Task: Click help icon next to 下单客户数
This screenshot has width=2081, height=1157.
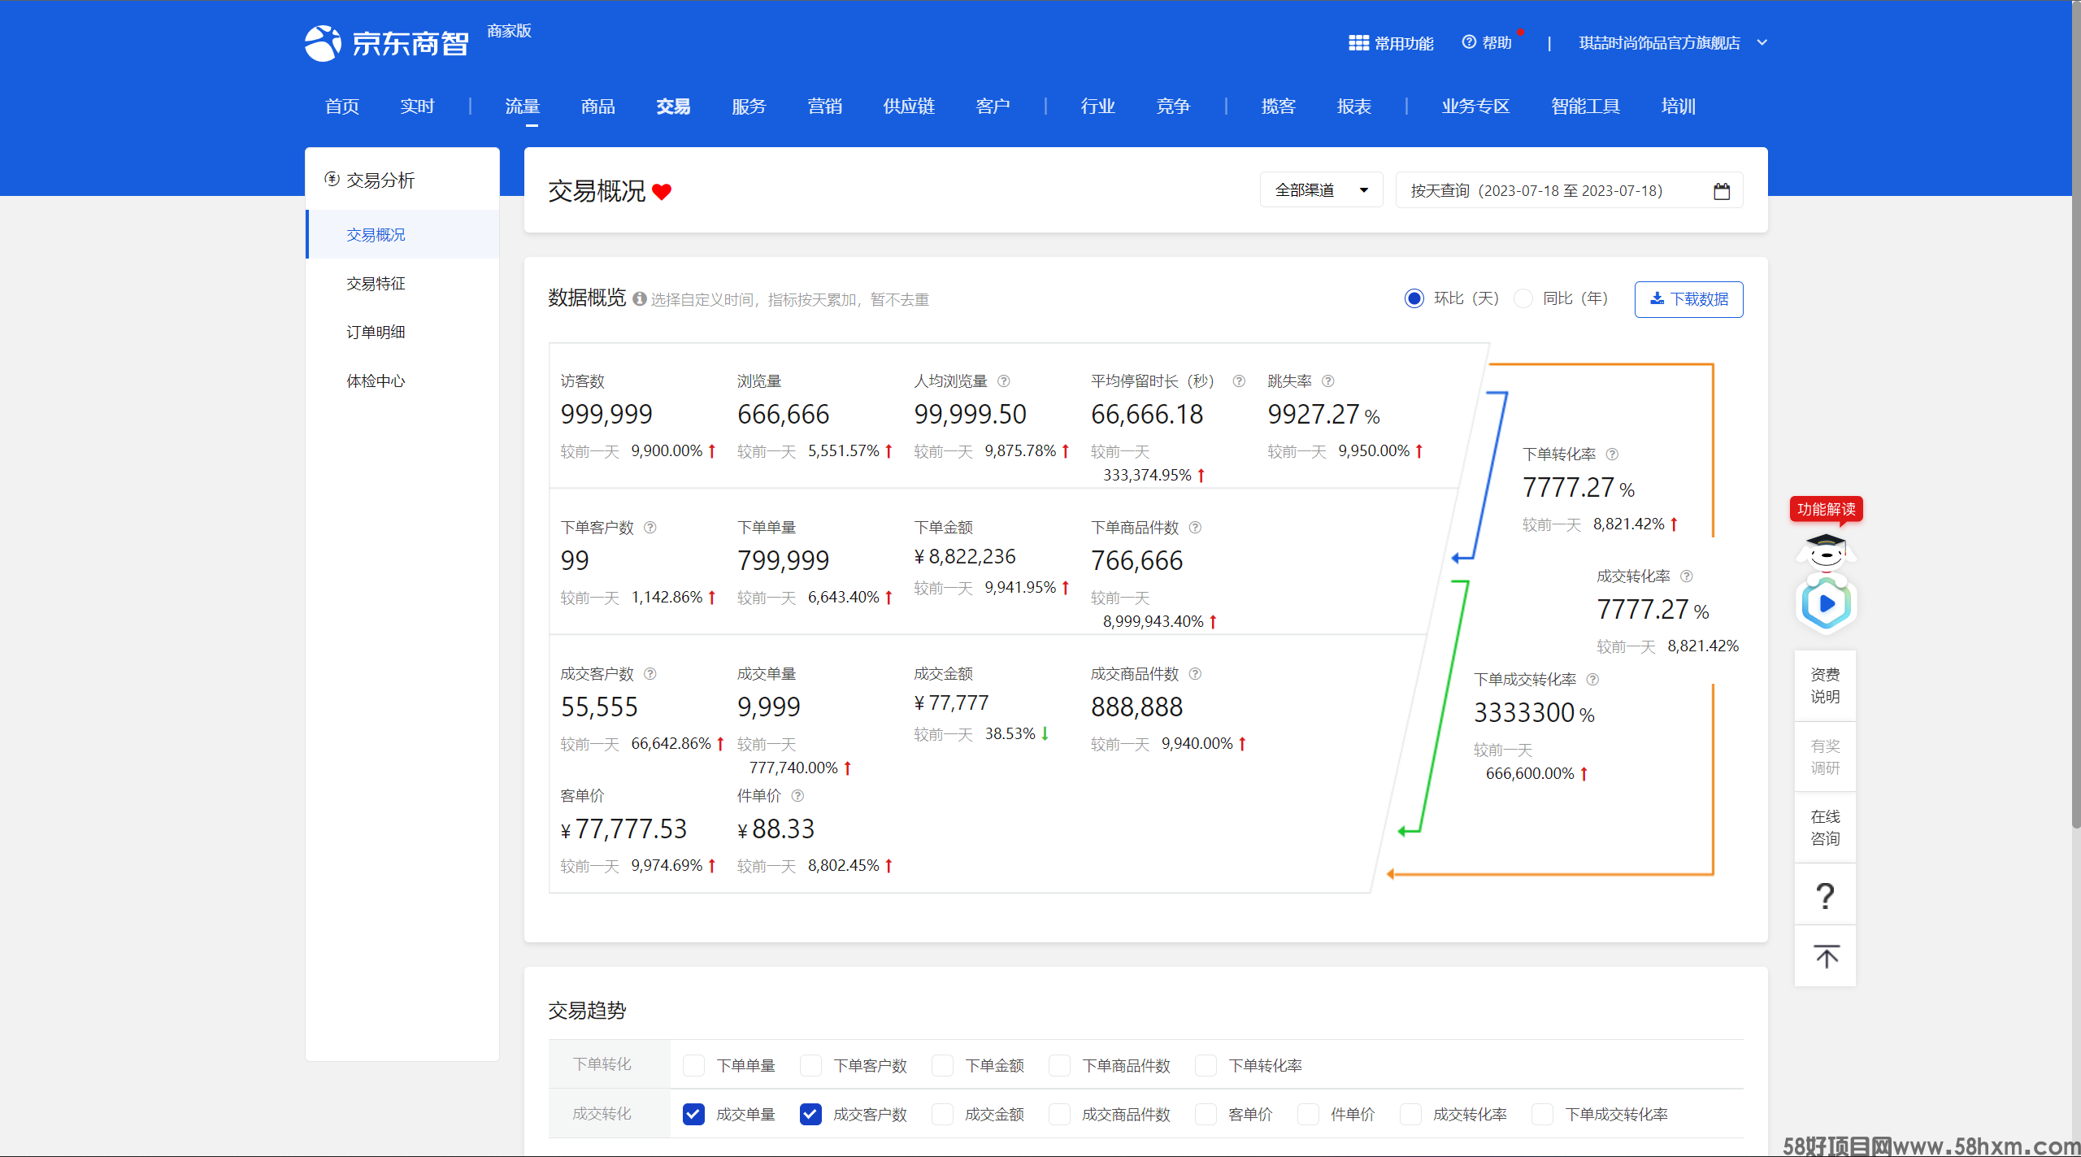Action: pyautogui.click(x=650, y=527)
